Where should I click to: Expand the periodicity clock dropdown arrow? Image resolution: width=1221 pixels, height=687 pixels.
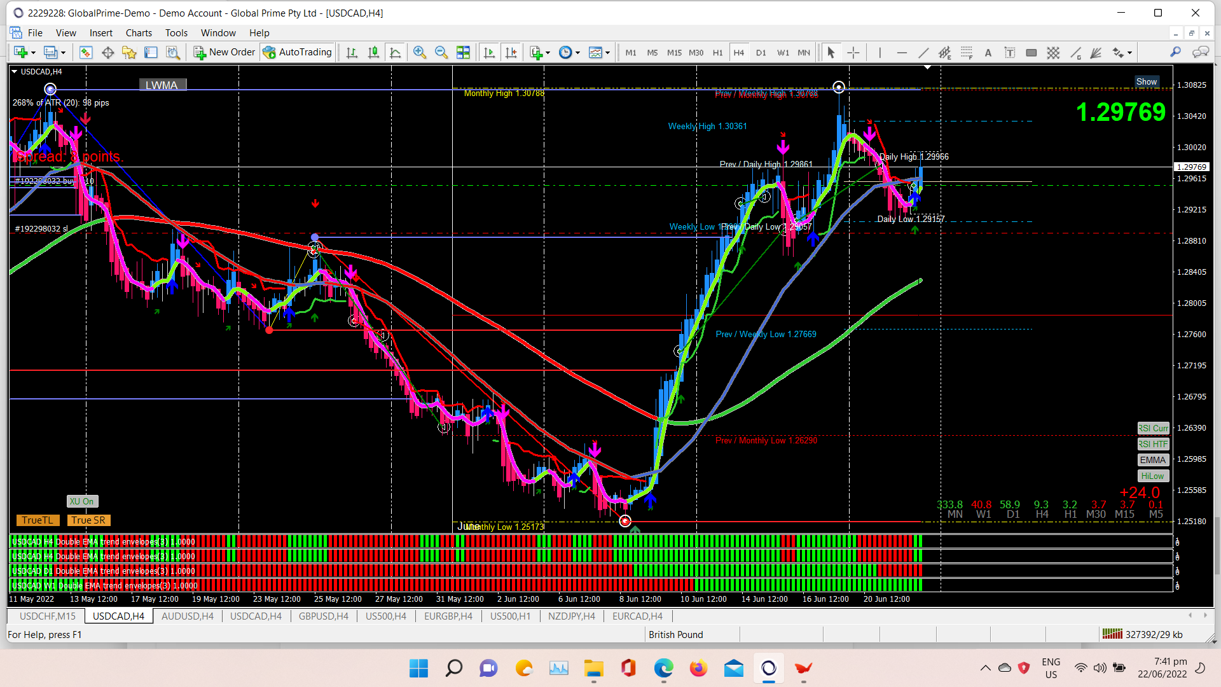[x=577, y=53]
